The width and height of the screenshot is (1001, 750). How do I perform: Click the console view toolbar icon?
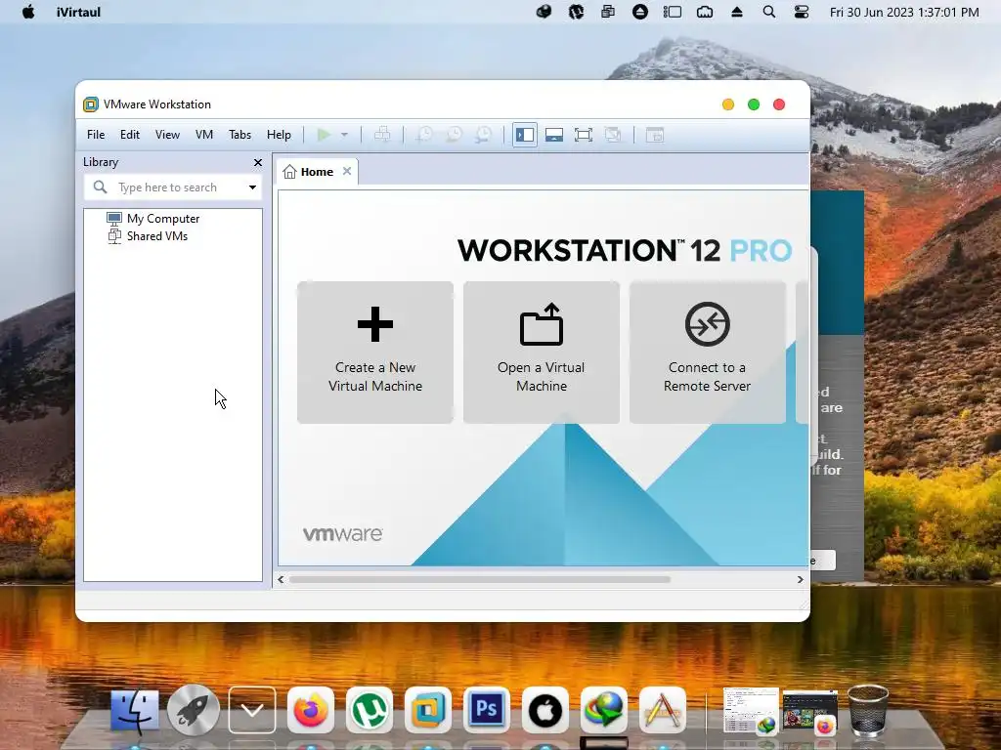coord(655,135)
